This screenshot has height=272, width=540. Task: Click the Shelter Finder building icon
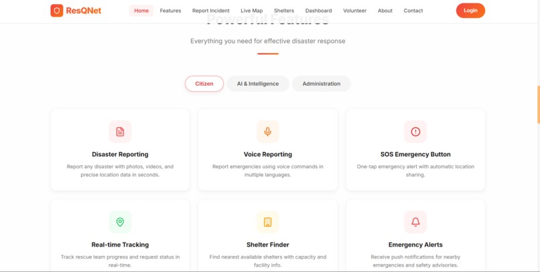[x=267, y=222]
